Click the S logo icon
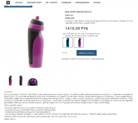The width and height of the screenshot is (138, 123). [8, 3]
